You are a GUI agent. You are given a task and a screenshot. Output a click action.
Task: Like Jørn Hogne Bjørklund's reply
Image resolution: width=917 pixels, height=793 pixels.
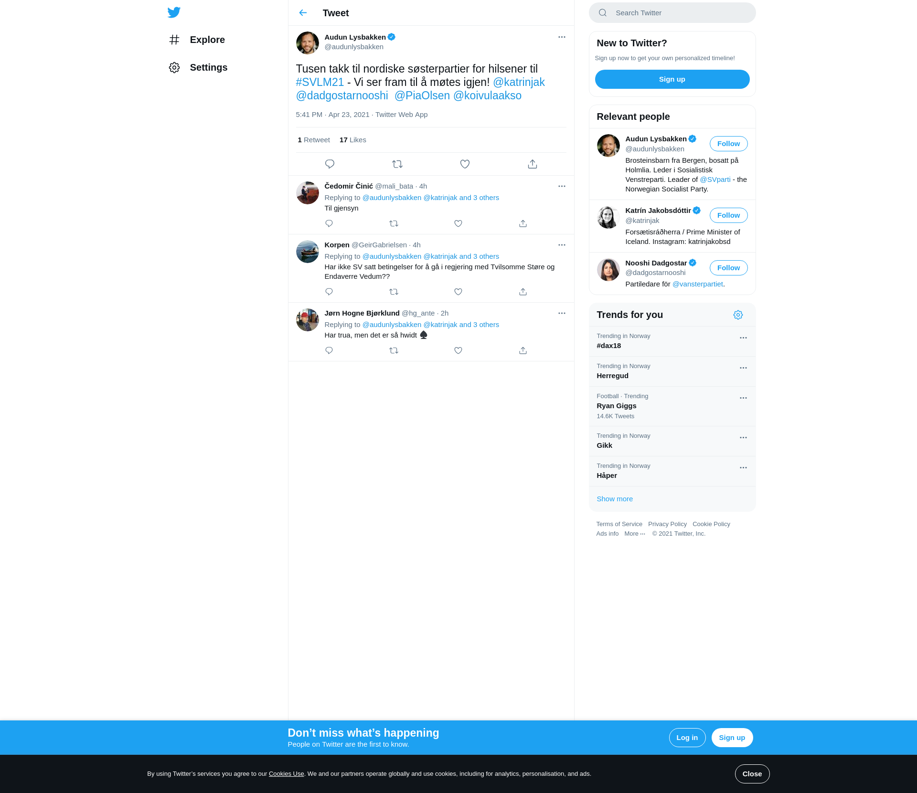[x=458, y=350]
